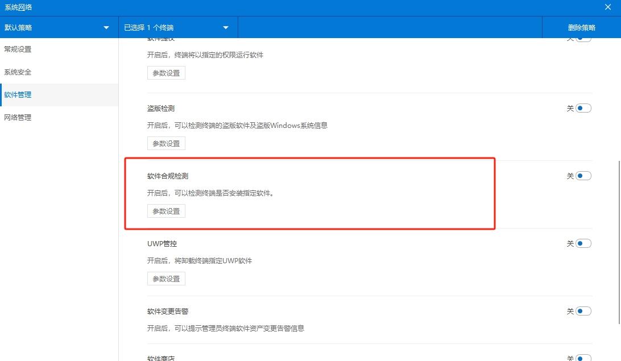
Task: Enable the 软件合规检测 toggle switch
Action: pyautogui.click(x=581, y=176)
